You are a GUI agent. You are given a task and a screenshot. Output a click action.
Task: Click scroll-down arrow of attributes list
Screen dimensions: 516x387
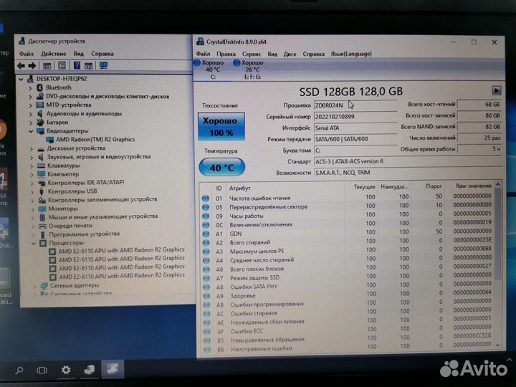[x=498, y=345]
